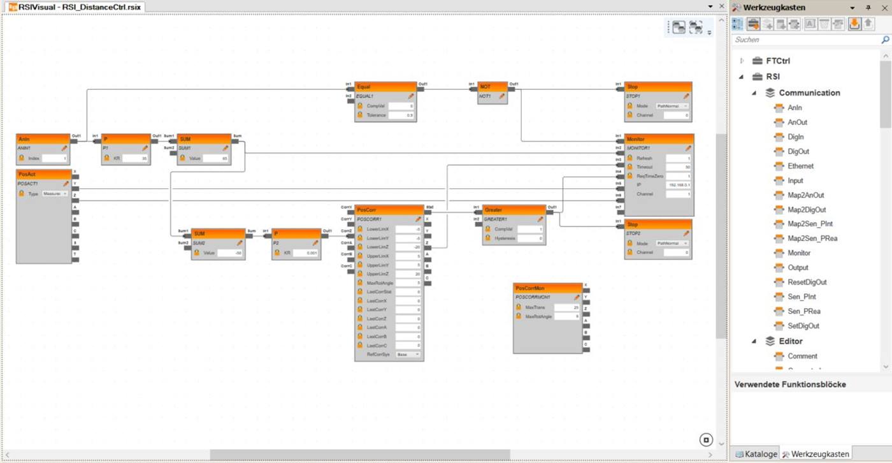Toggle the key icon beside Tolerance in EQUAL1

[361, 115]
